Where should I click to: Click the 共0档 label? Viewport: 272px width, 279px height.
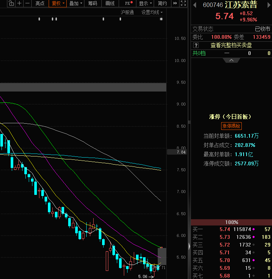[199, 53]
